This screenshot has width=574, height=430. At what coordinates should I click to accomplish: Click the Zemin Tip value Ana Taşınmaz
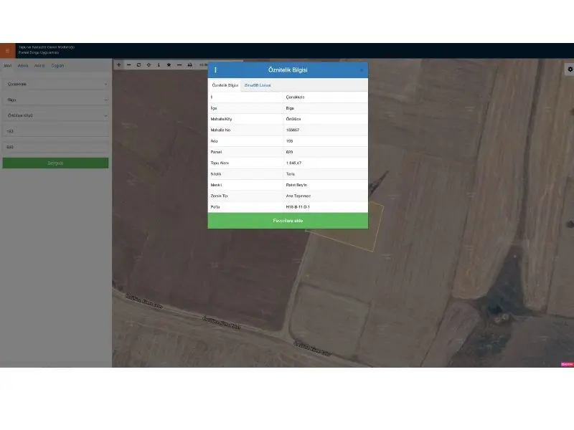click(298, 196)
